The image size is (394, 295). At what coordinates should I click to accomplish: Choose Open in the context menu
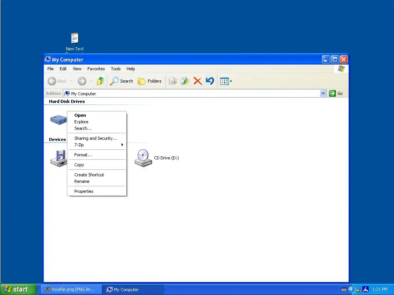(x=97, y=115)
